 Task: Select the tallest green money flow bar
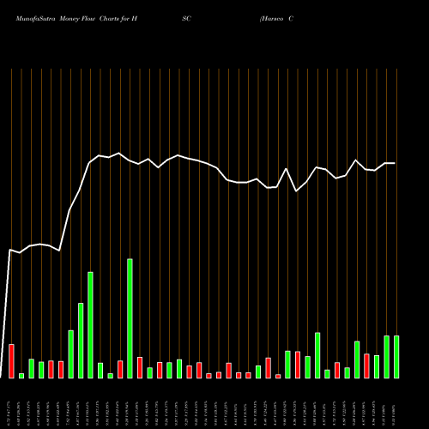pyautogui.click(x=130, y=318)
